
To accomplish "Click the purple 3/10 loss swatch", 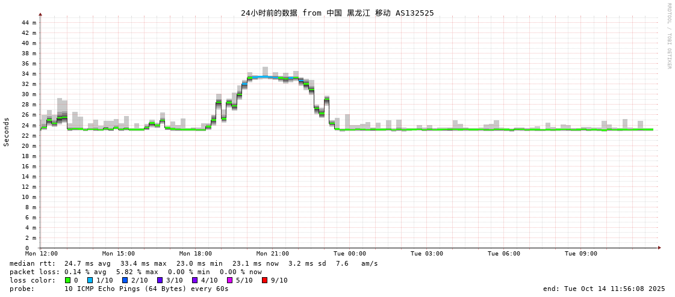I will point(160,280).
